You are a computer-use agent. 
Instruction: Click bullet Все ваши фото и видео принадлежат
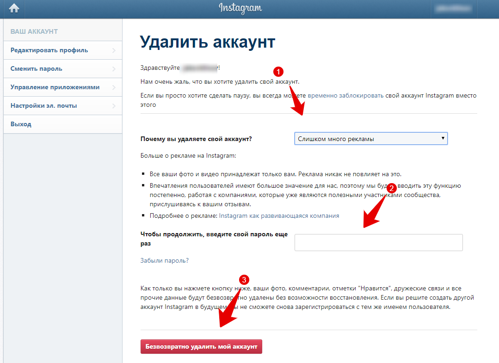276,174
